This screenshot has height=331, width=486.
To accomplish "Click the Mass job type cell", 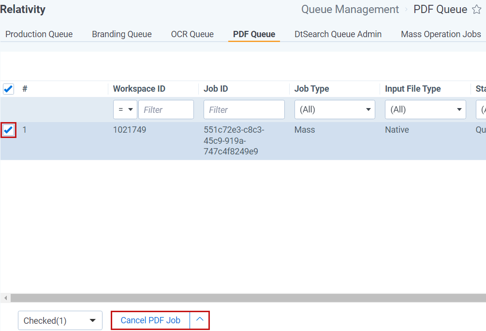I will coord(305,130).
